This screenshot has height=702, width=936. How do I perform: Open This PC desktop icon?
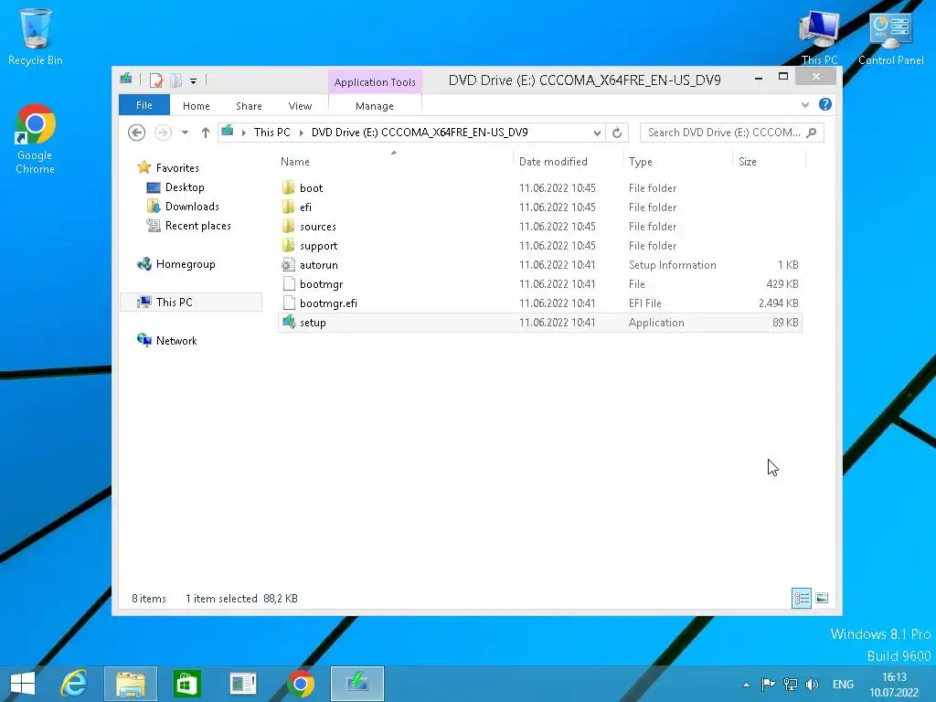point(819,36)
